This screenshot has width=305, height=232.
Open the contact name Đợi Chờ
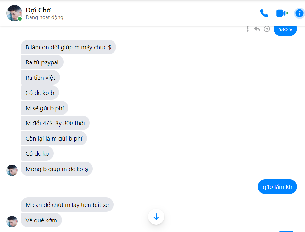coord(38,10)
